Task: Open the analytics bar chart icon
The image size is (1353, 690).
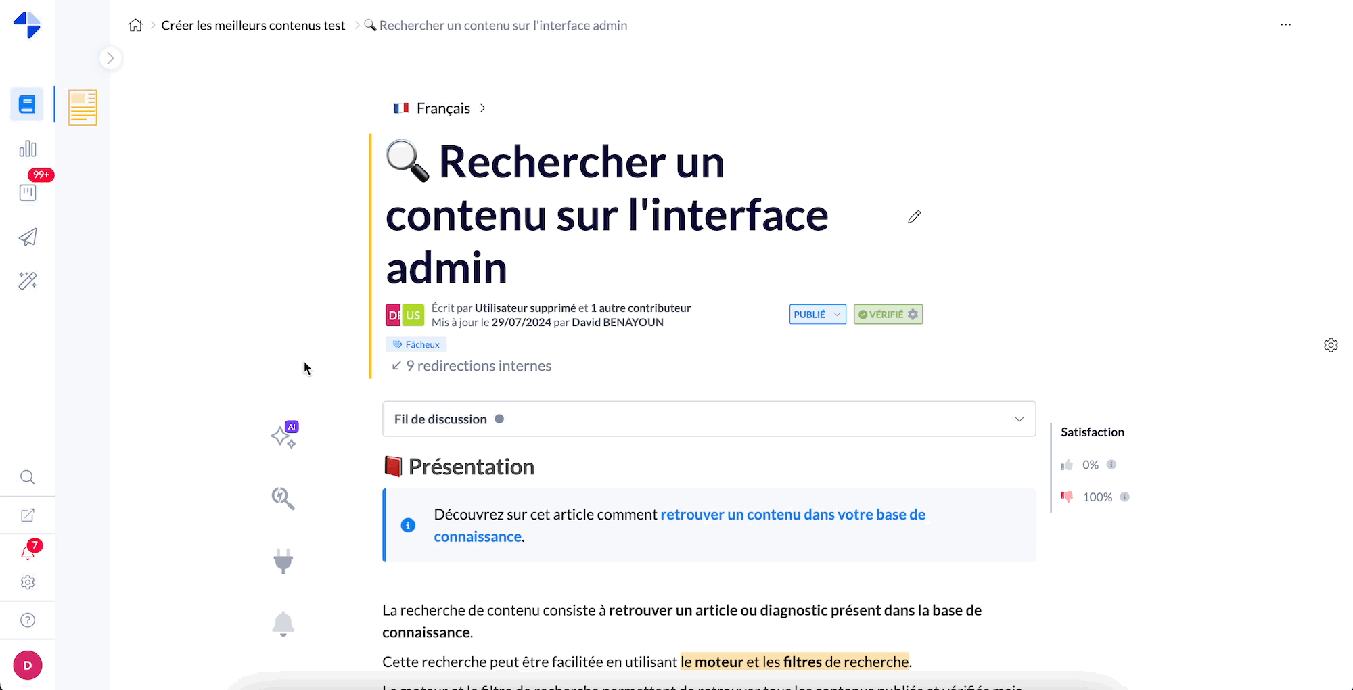Action: pyautogui.click(x=28, y=149)
